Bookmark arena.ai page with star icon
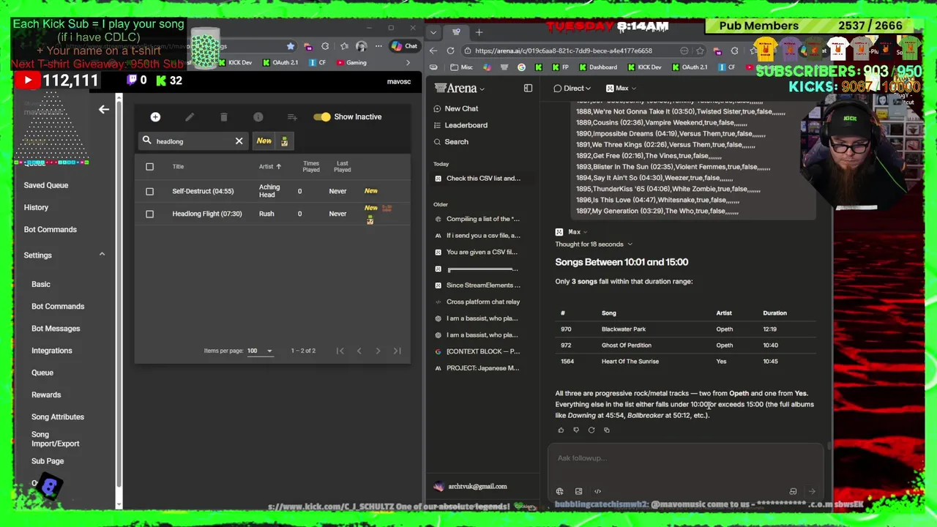The height and width of the screenshot is (527, 937). click(701, 51)
